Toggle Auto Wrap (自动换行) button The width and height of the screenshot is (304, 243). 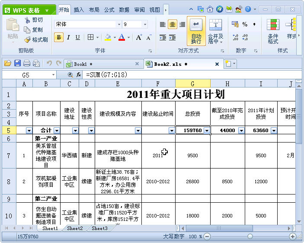[x=196, y=31]
